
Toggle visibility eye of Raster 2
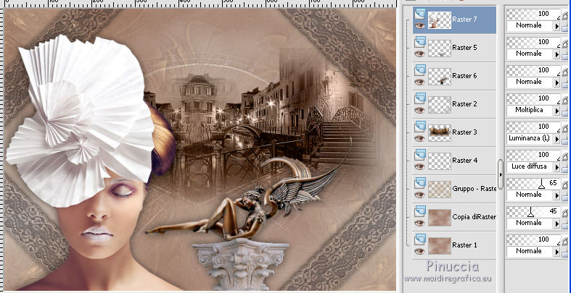[420, 111]
